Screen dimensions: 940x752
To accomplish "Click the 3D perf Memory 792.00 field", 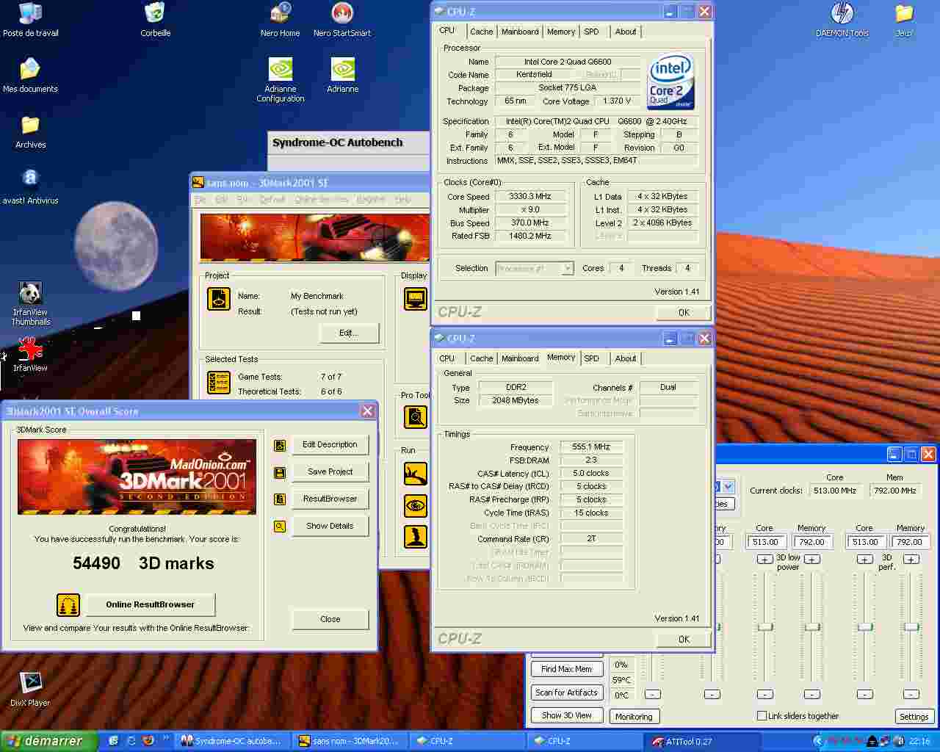I will 910,542.
